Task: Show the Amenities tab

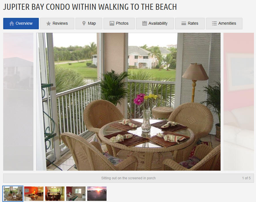Action: click(x=224, y=24)
